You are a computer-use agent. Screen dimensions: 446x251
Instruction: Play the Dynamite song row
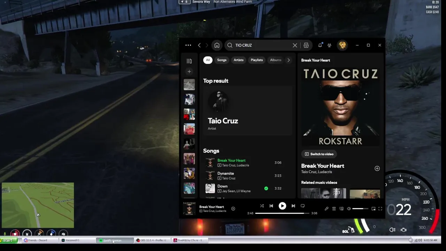point(247,176)
